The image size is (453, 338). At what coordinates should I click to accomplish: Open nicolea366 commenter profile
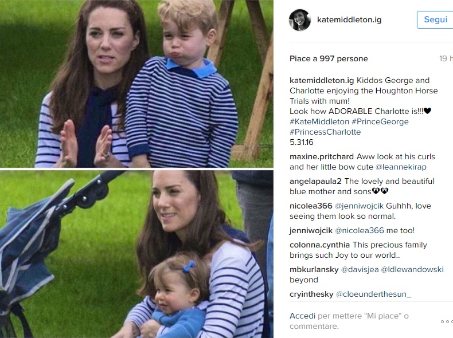pyautogui.click(x=311, y=206)
